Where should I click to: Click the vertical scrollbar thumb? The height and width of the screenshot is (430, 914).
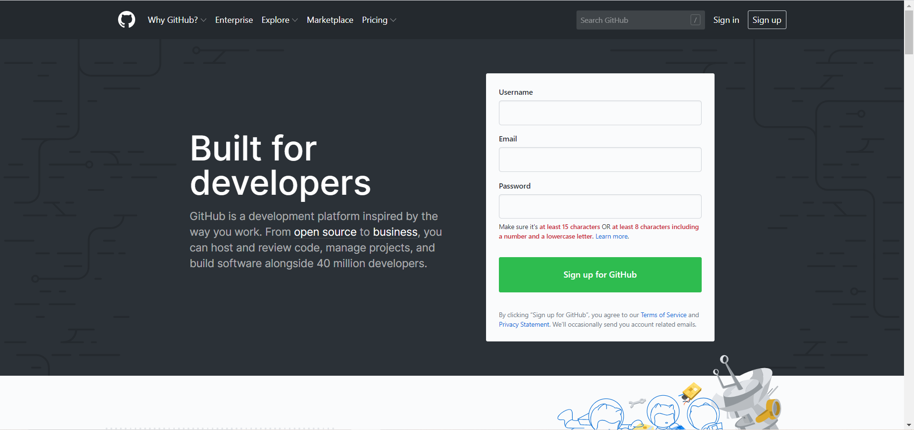coord(909,32)
